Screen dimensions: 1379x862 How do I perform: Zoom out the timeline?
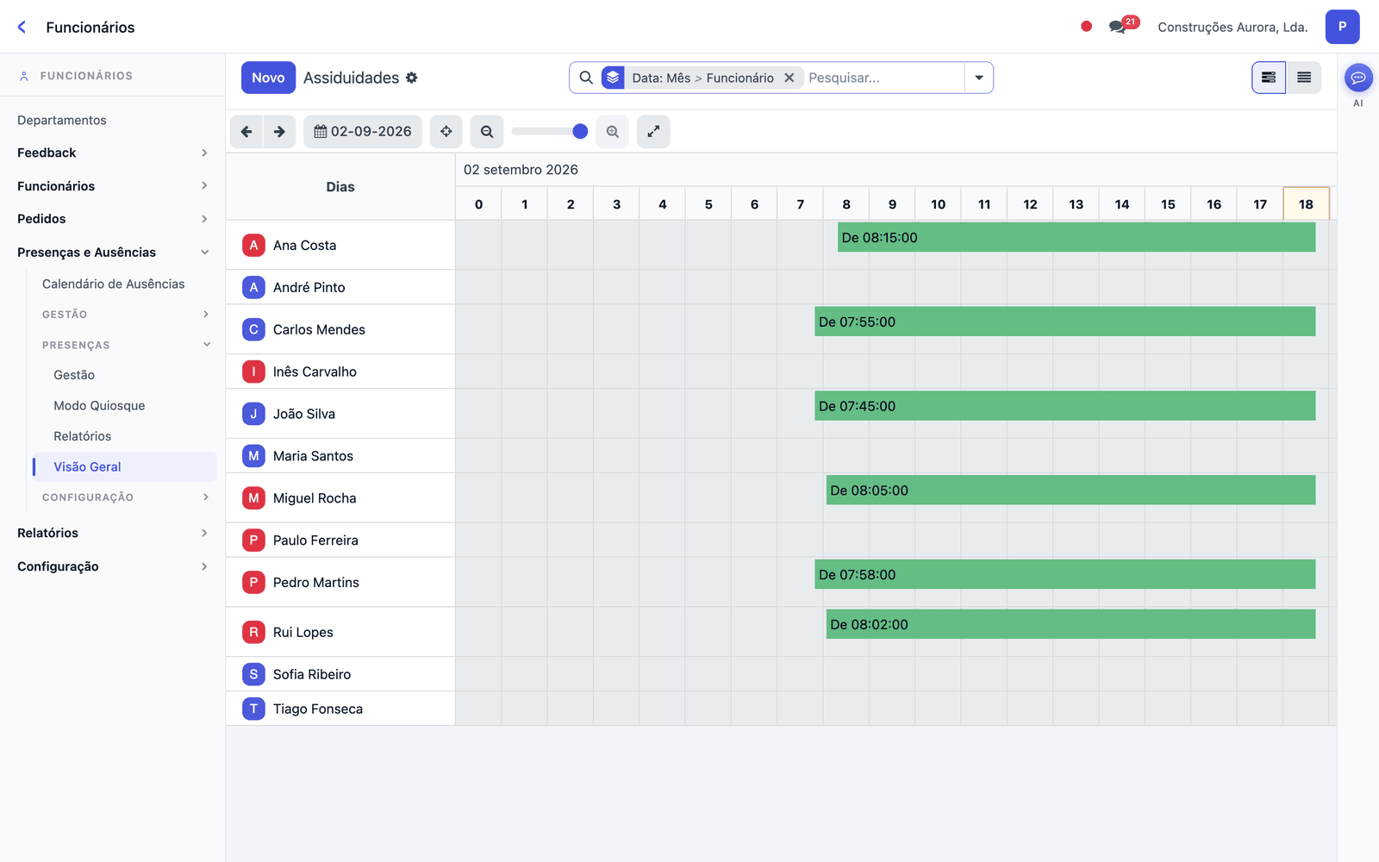coord(487,132)
